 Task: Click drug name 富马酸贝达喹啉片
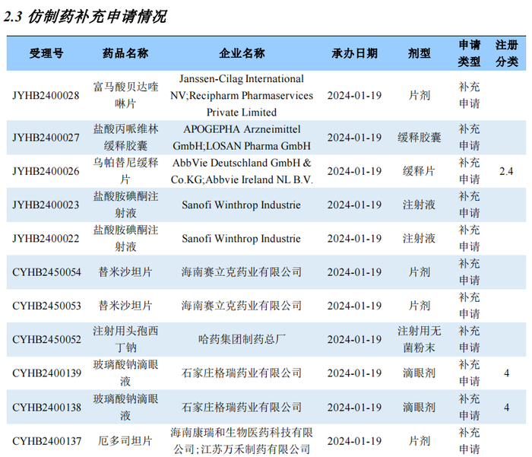(125, 95)
